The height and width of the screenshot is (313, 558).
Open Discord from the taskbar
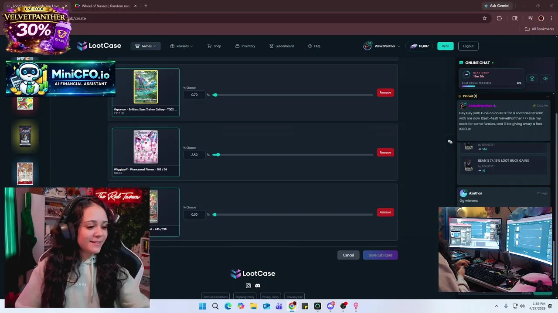pyautogui.click(x=330, y=306)
